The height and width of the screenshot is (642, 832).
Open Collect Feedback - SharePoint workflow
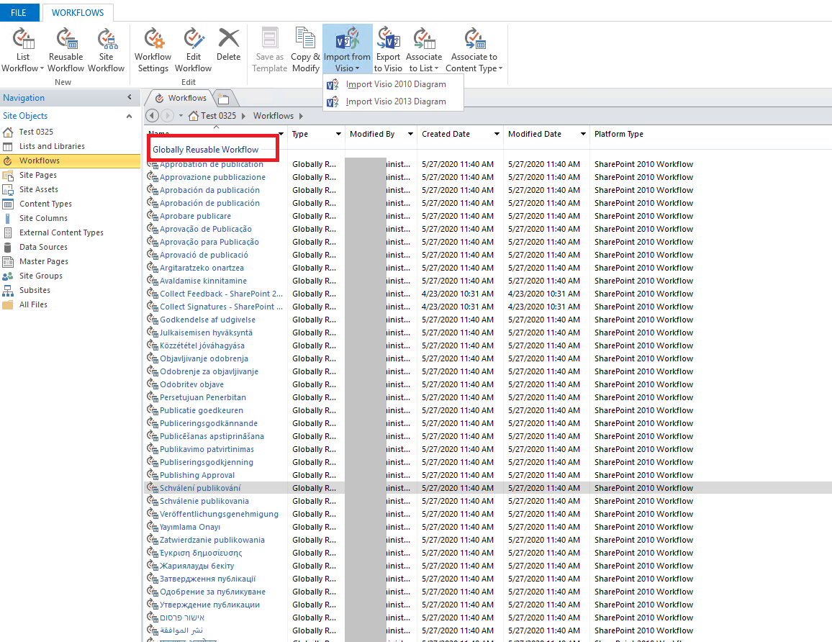(x=221, y=294)
